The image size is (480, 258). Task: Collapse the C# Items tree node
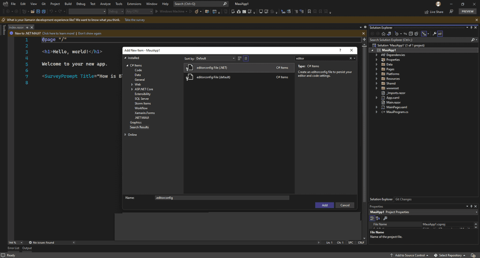click(x=127, y=65)
